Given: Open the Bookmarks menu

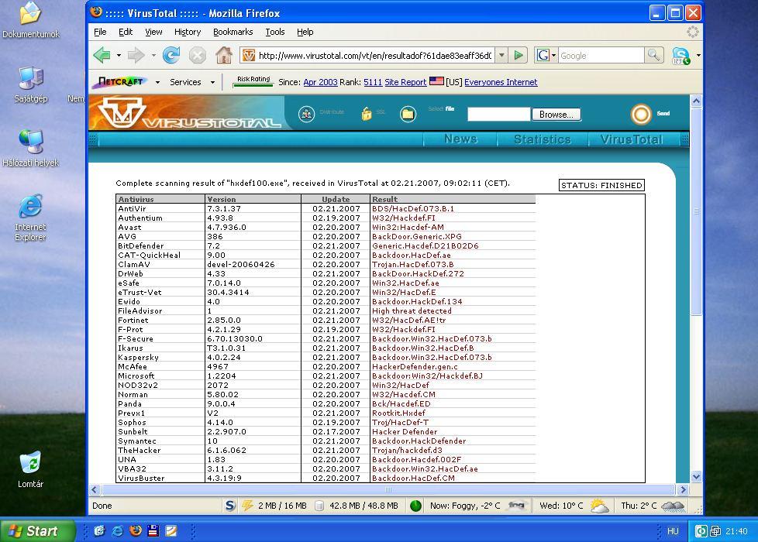Looking at the screenshot, I should click(233, 32).
